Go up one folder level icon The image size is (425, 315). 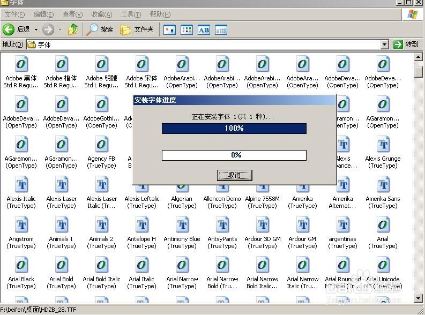tap(73, 29)
